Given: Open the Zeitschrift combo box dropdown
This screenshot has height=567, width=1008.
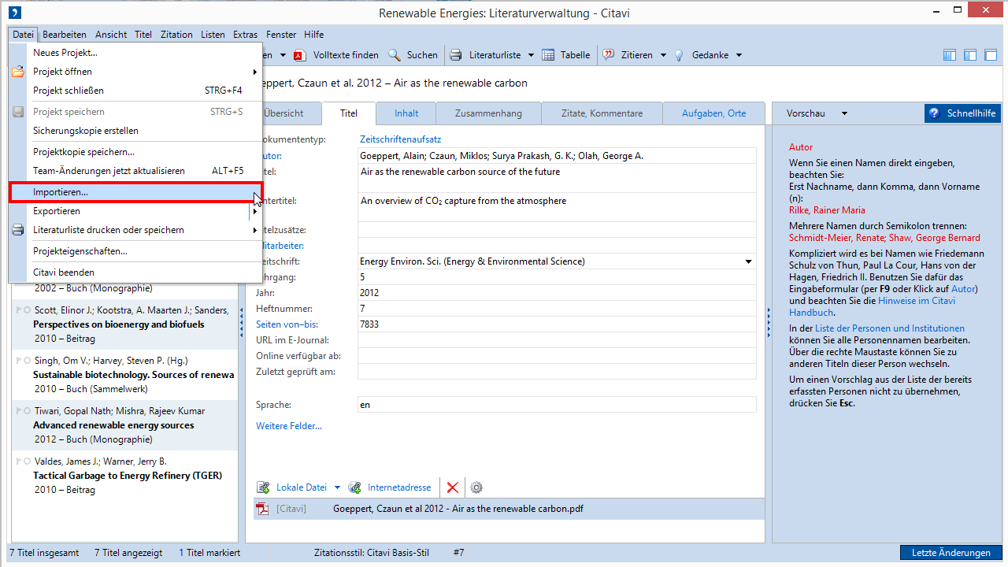Looking at the screenshot, I should (x=748, y=261).
